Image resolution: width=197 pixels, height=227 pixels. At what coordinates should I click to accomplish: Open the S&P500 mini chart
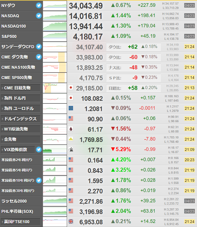pyautogui.click(x=55, y=37)
